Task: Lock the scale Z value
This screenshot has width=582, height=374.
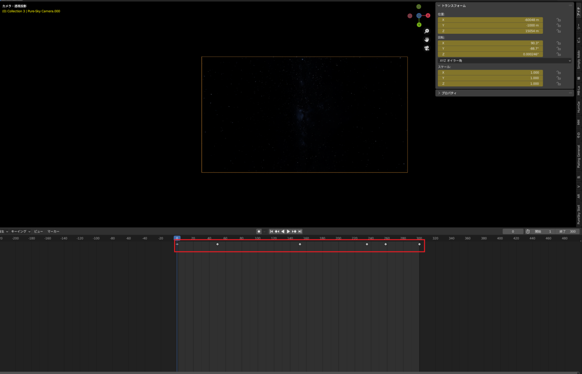Action: pyautogui.click(x=559, y=83)
